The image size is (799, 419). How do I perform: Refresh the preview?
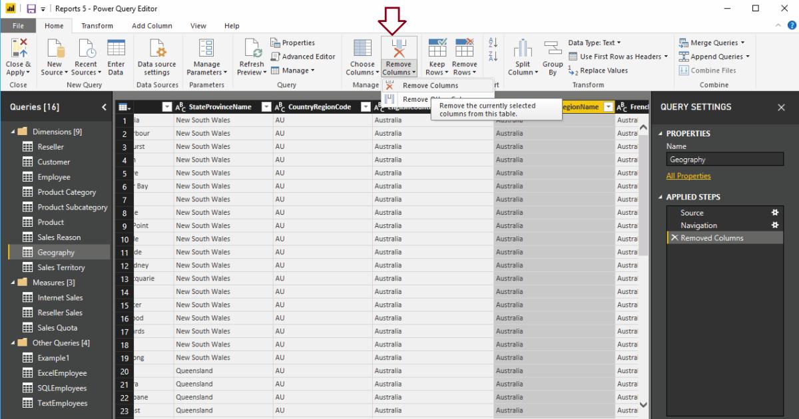251,57
